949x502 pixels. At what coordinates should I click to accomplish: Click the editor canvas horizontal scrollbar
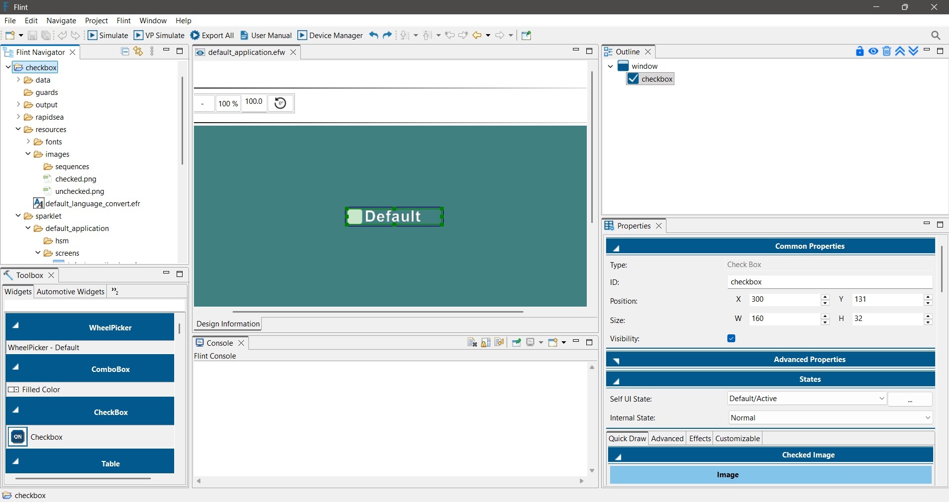pyautogui.click(x=378, y=312)
